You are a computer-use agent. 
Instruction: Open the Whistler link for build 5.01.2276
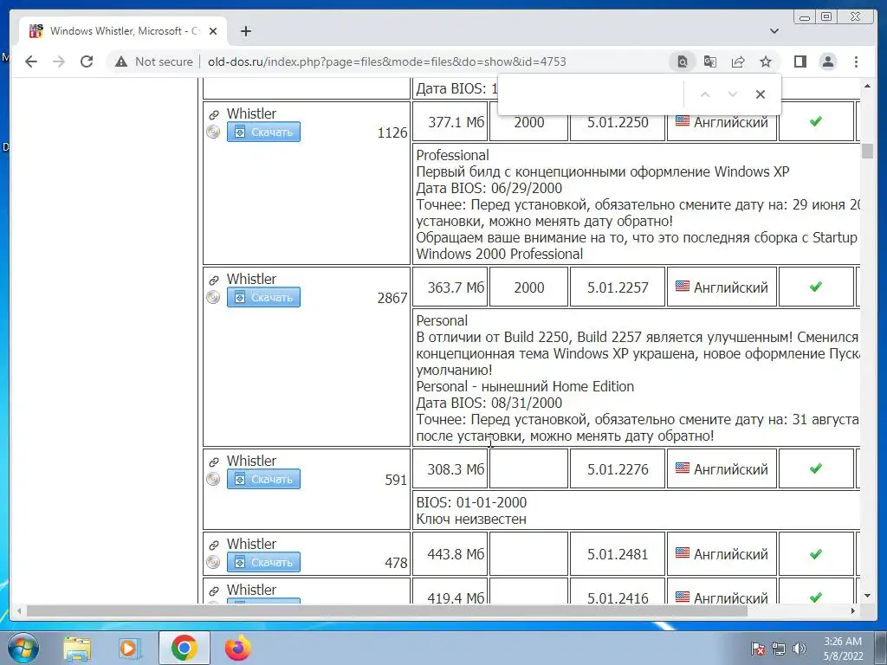point(251,461)
